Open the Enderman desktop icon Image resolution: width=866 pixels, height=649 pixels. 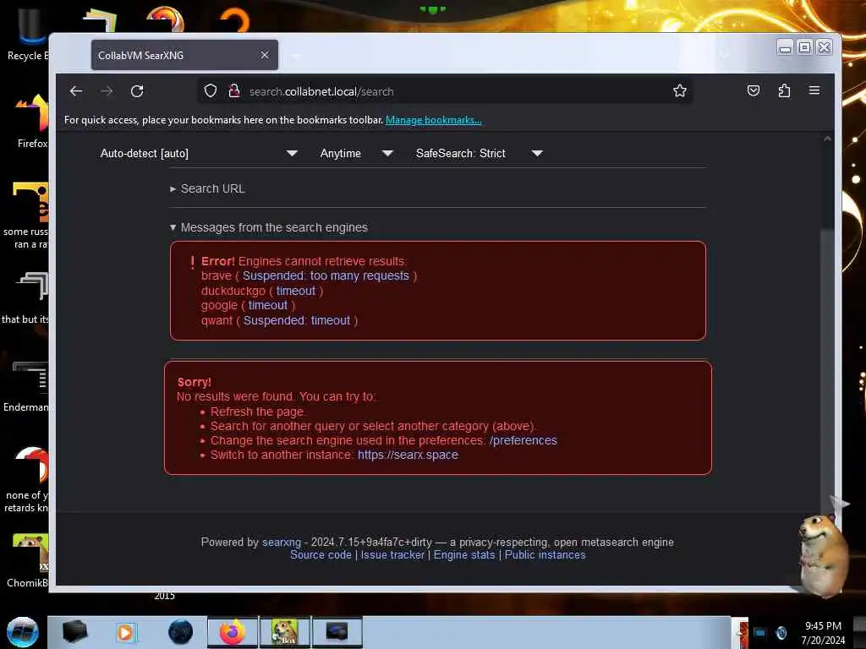(26, 386)
